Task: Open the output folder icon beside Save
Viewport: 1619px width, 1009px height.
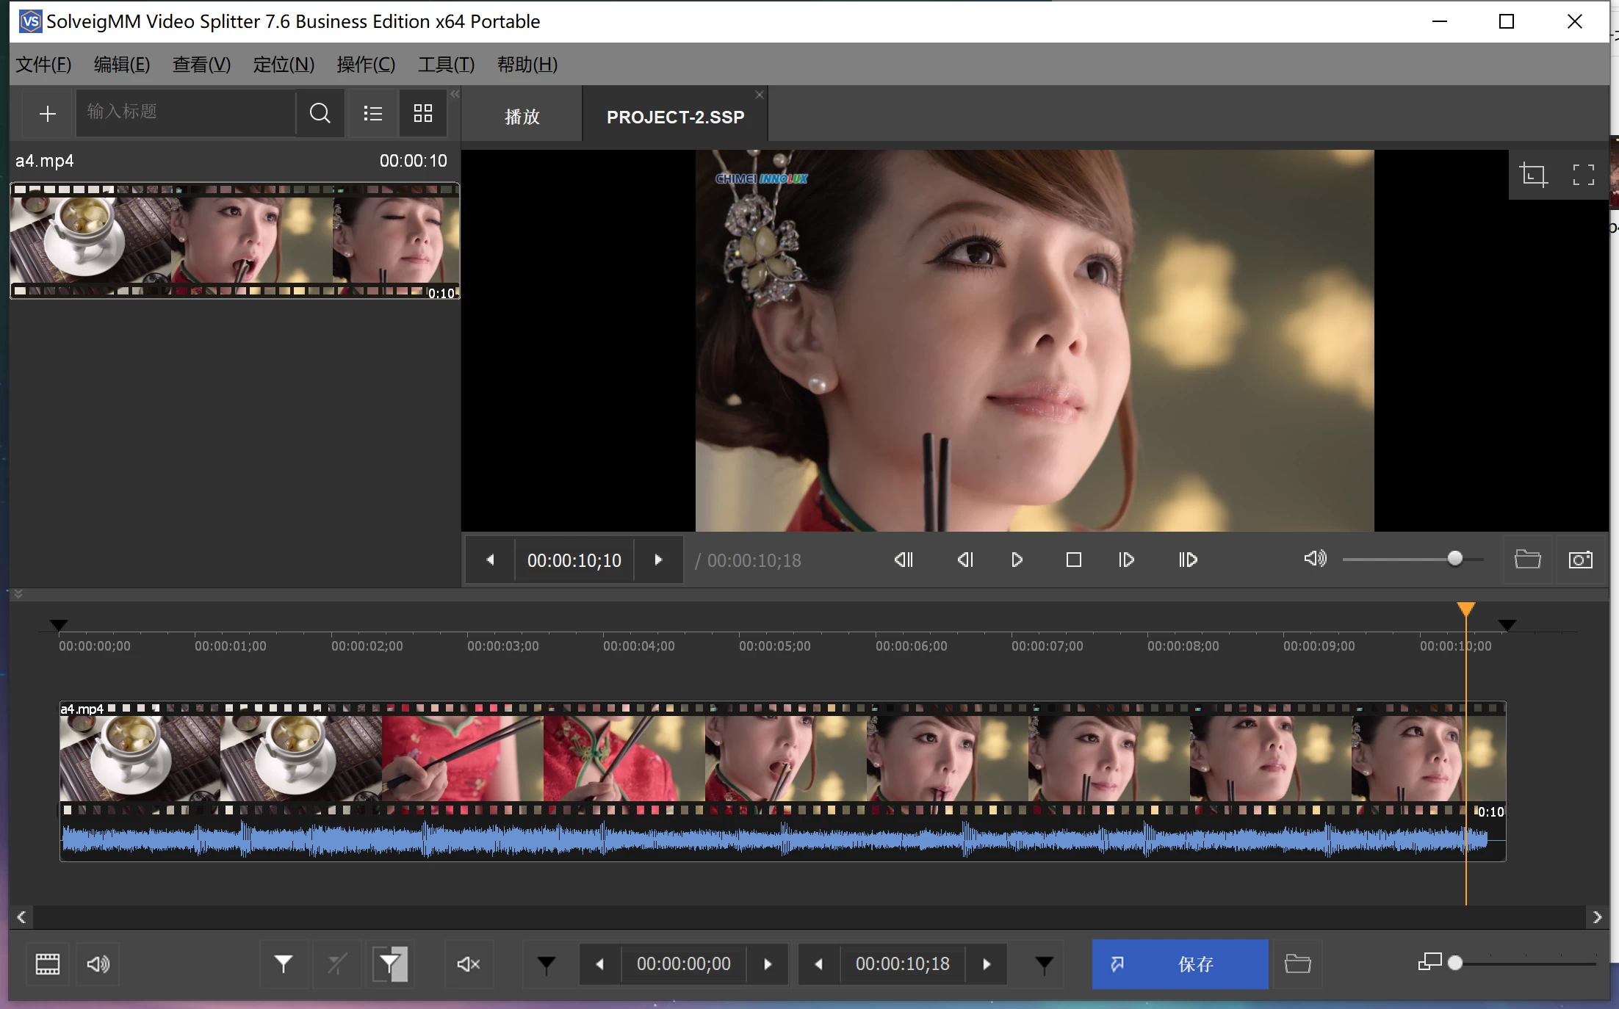Action: pyautogui.click(x=1297, y=964)
